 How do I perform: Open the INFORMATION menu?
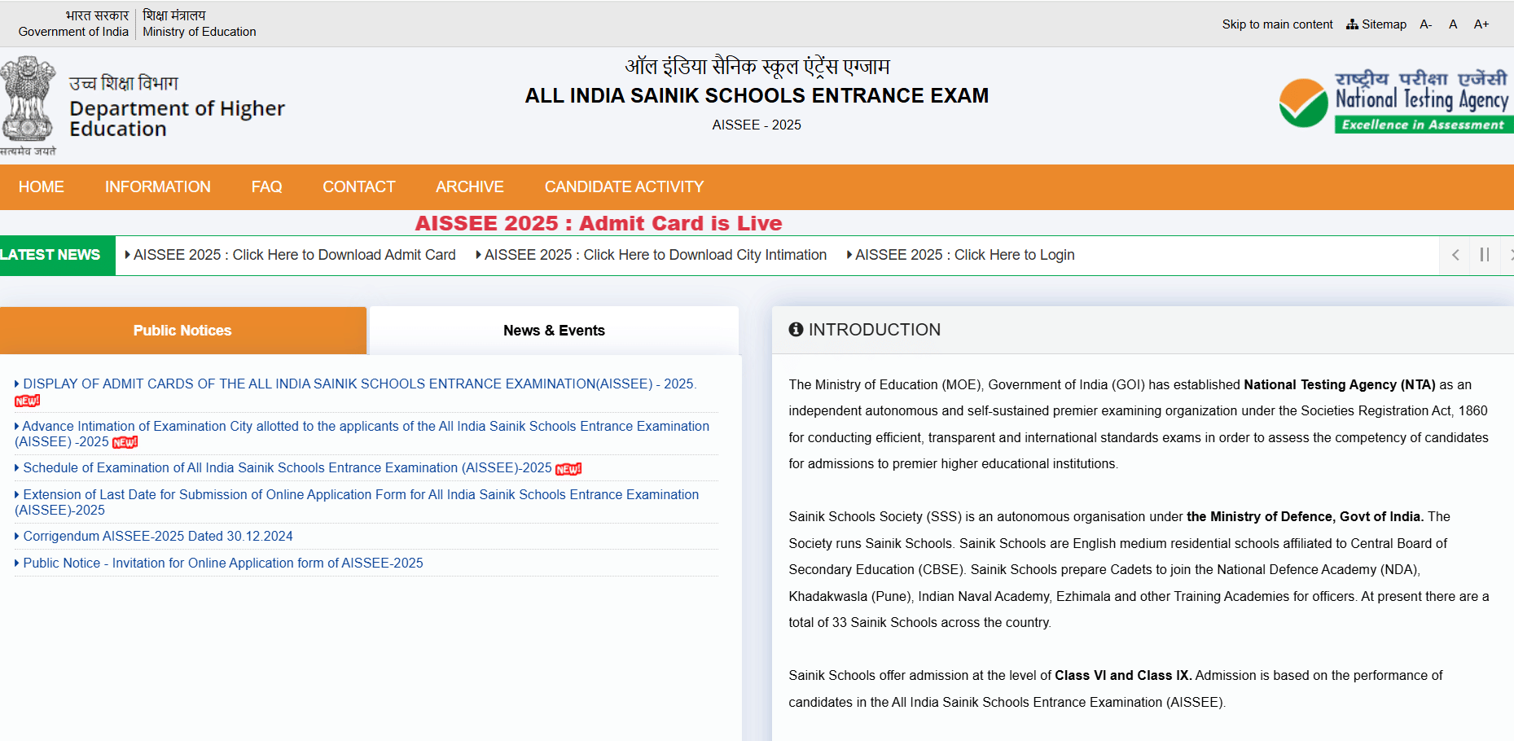(157, 187)
